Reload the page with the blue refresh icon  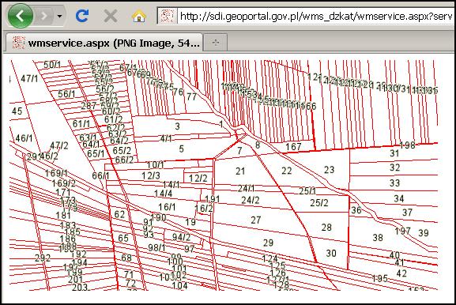pos(82,16)
